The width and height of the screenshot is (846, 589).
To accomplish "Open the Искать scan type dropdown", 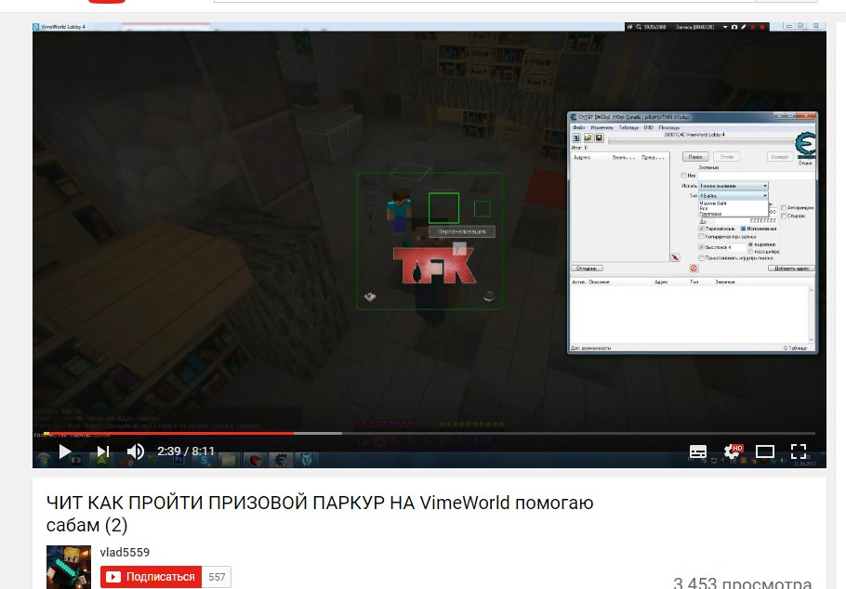I will 734,186.
